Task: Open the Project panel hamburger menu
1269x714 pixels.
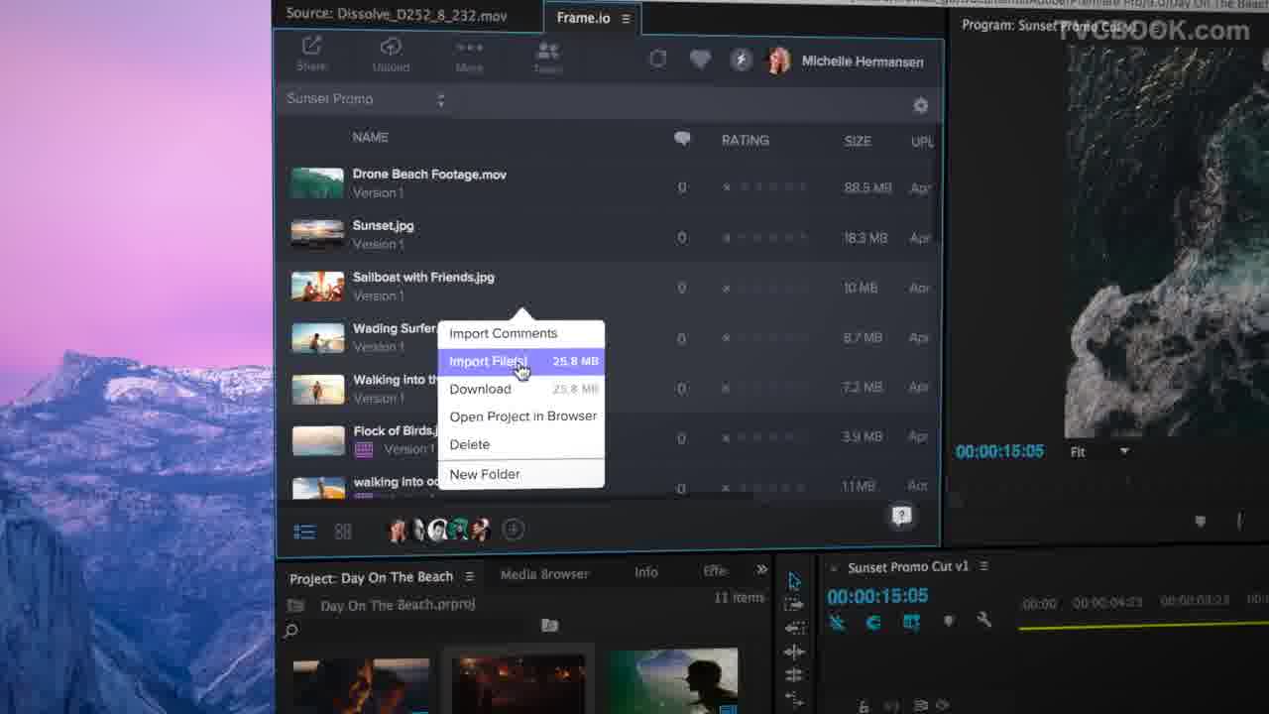Action: pyautogui.click(x=469, y=576)
